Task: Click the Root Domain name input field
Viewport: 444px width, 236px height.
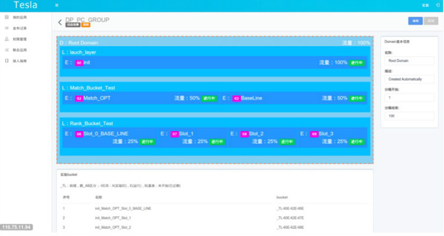Action: [x=409, y=60]
